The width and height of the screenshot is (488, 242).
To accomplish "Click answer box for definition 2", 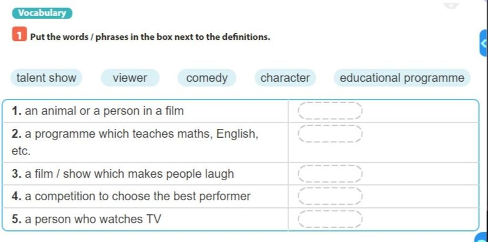I will click(x=330, y=134).
